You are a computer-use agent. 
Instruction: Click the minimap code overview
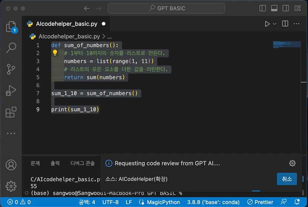(x=286, y=45)
